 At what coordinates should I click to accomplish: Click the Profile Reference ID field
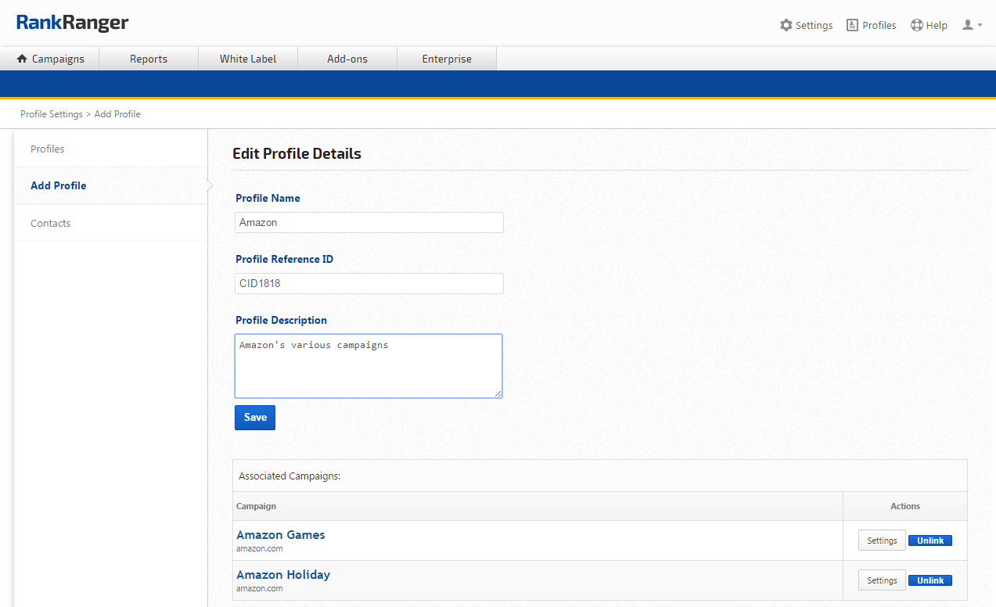369,283
